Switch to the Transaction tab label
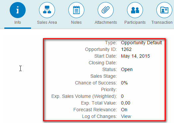 click(162, 22)
